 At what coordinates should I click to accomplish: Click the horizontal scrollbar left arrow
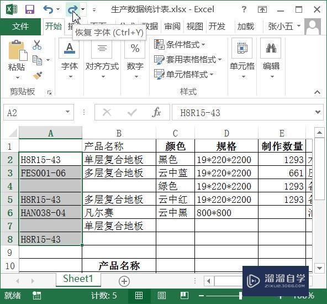click(x=209, y=281)
